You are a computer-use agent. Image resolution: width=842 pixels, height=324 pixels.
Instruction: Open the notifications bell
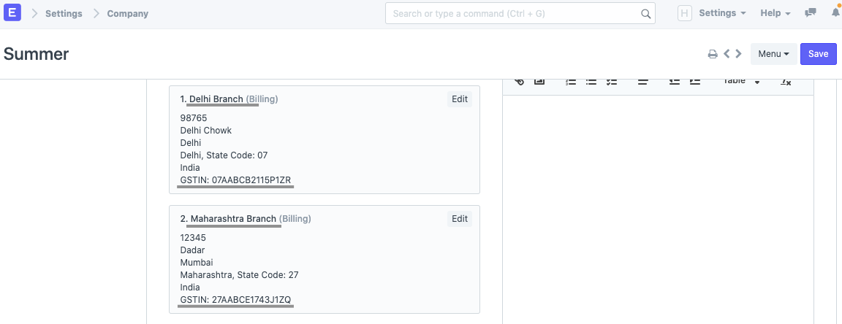click(x=835, y=13)
